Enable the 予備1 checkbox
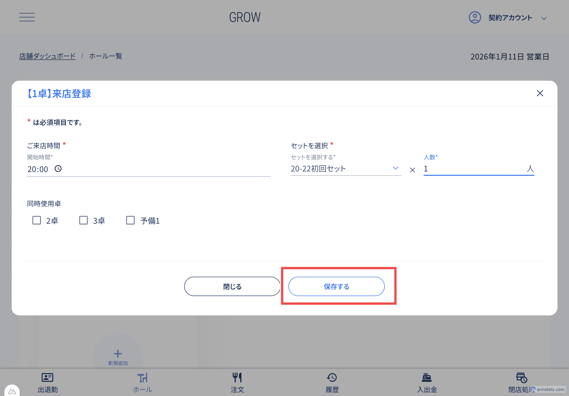The height and width of the screenshot is (396, 569). click(x=130, y=220)
